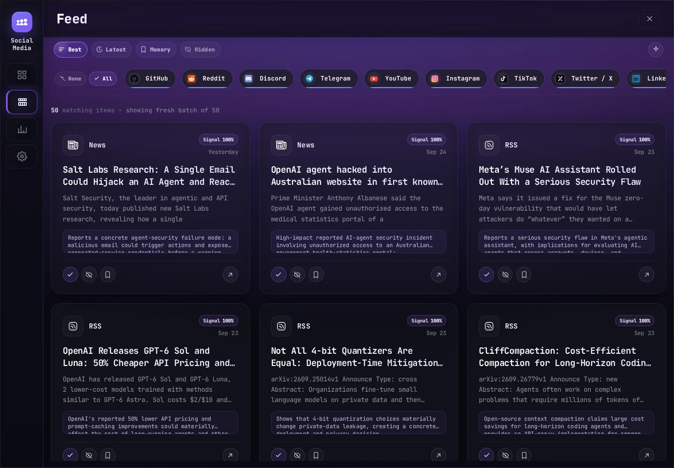Hide the OpenAI agent hacked card

click(x=297, y=275)
